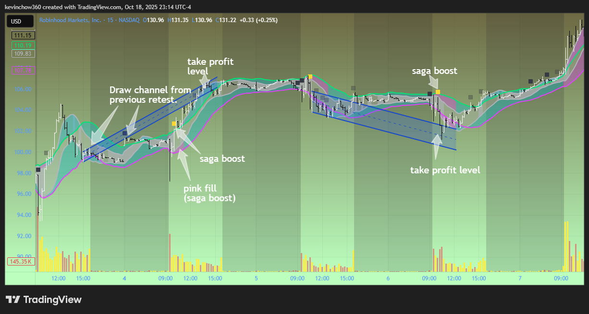This screenshot has width=589, height=314.
Task: Click the lower-right "take profit level" annotation
Action: click(x=445, y=170)
